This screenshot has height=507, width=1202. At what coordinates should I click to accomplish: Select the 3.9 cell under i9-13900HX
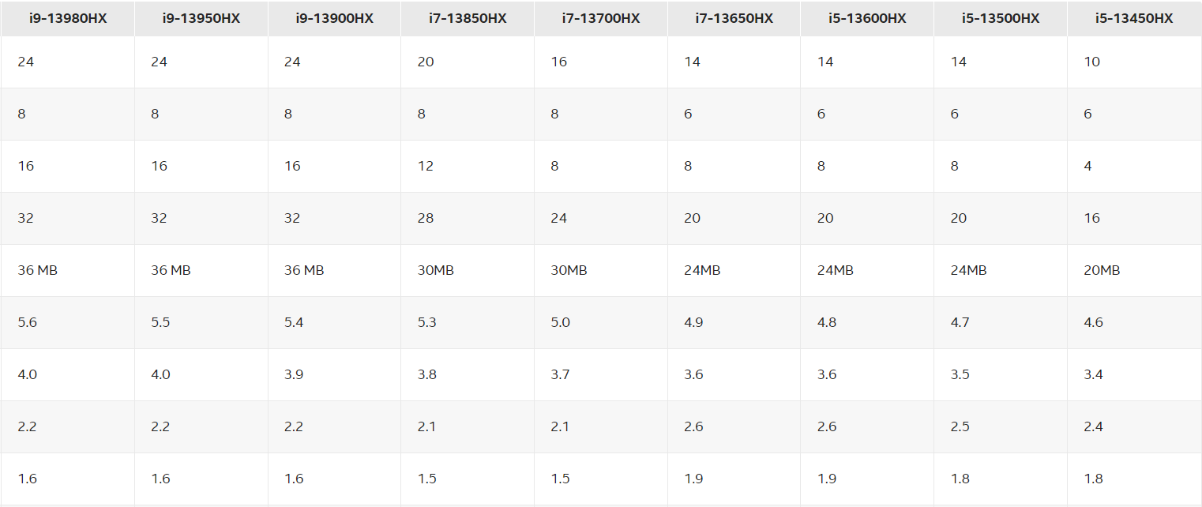click(x=293, y=374)
